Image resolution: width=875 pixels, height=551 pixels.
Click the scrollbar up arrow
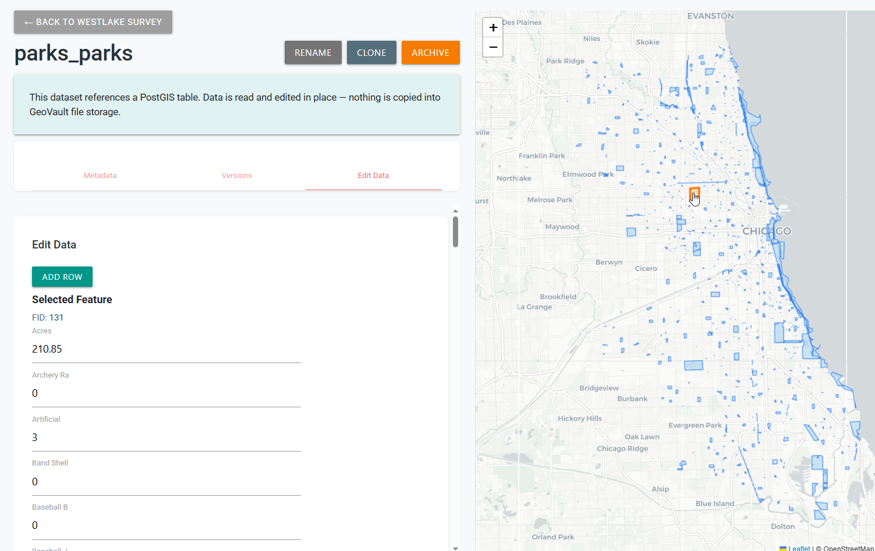coord(455,211)
